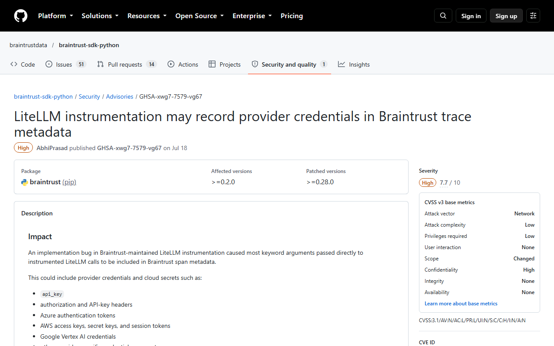Image resolution: width=554 pixels, height=346 pixels.
Task: Click the Attack vector Network value
Action: (524, 214)
